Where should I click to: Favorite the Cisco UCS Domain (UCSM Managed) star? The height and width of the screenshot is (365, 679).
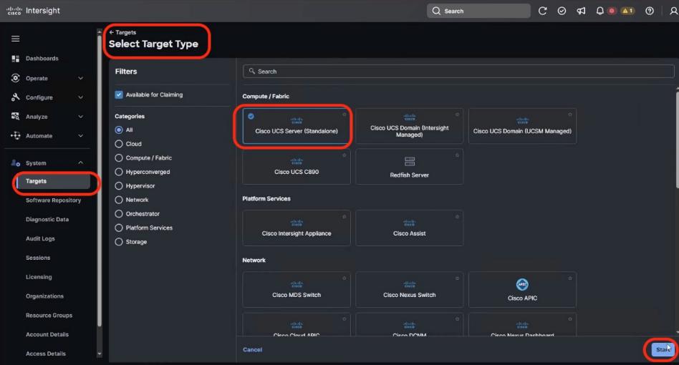pyautogui.click(x=570, y=115)
